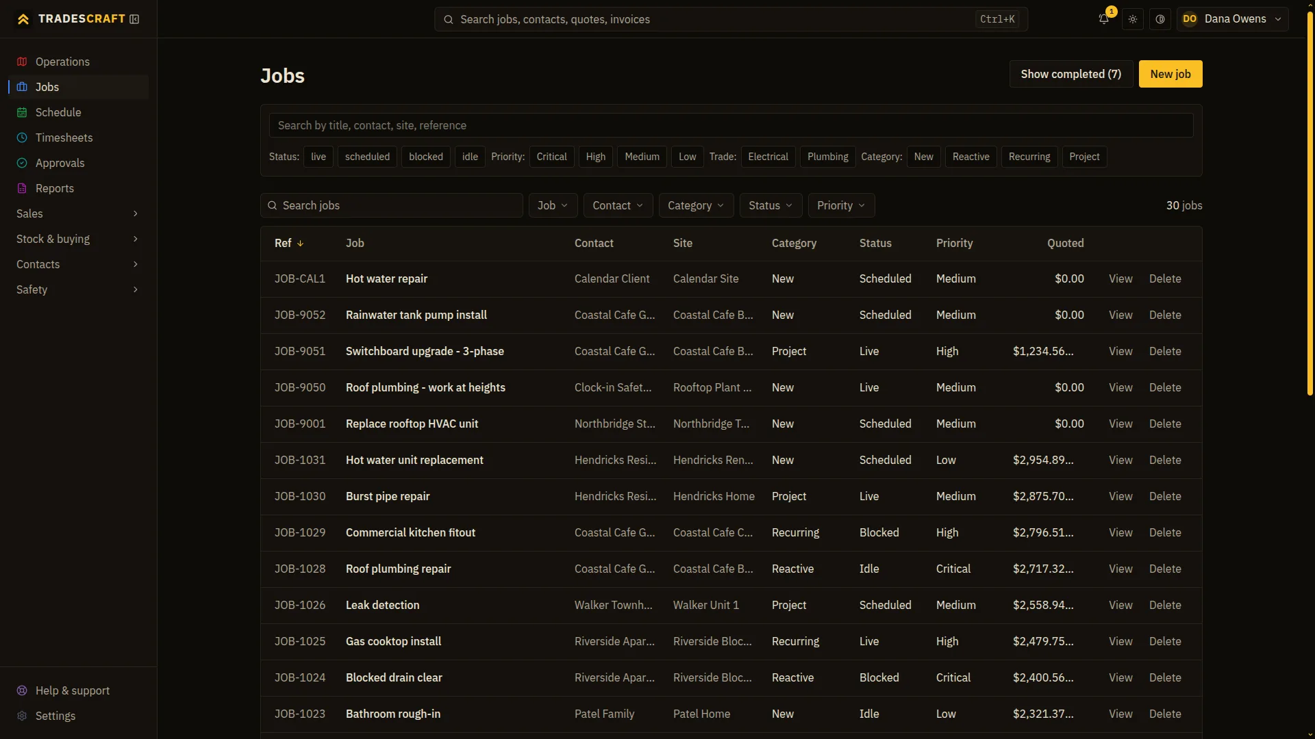Toggle the Critical priority filter chip
Image resolution: width=1315 pixels, height=739 pixels.
[551, 157]
